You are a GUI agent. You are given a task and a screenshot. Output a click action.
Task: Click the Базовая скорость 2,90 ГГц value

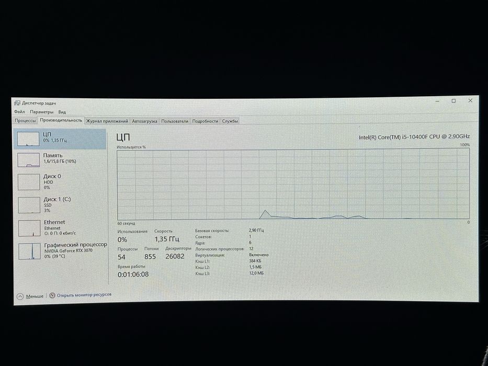tap(256, 230)
